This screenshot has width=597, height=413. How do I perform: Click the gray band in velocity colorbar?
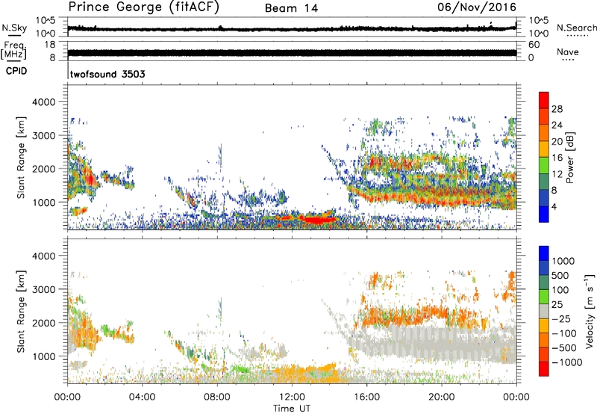(544, 311)
